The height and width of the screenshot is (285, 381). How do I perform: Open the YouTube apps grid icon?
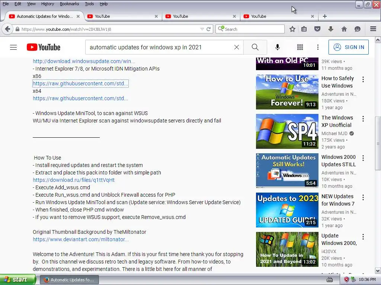coord(300,47)
